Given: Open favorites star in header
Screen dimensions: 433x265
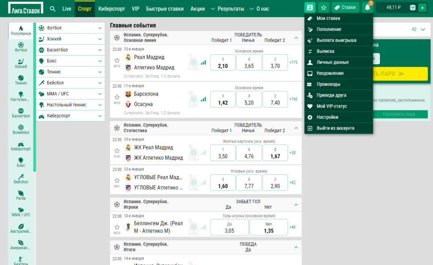Looking at the screenshot, I should coord(323,8).
